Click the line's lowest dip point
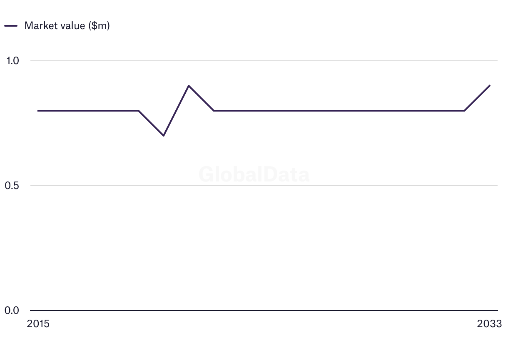 coord(164,136)
